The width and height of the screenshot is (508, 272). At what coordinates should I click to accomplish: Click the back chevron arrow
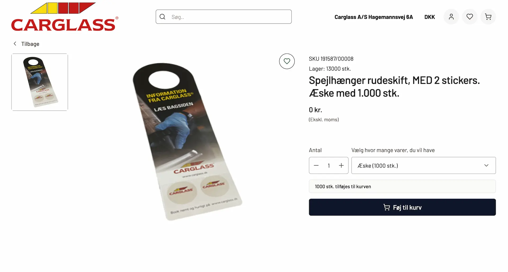pos(15,44)
